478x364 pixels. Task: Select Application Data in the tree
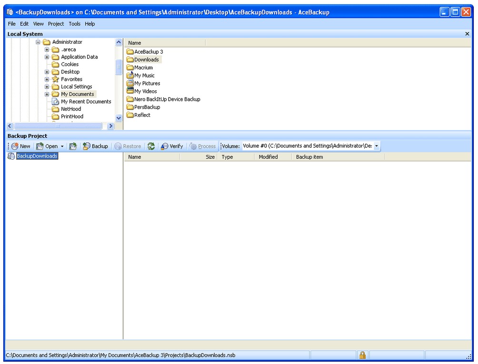(x=79, y=57)
